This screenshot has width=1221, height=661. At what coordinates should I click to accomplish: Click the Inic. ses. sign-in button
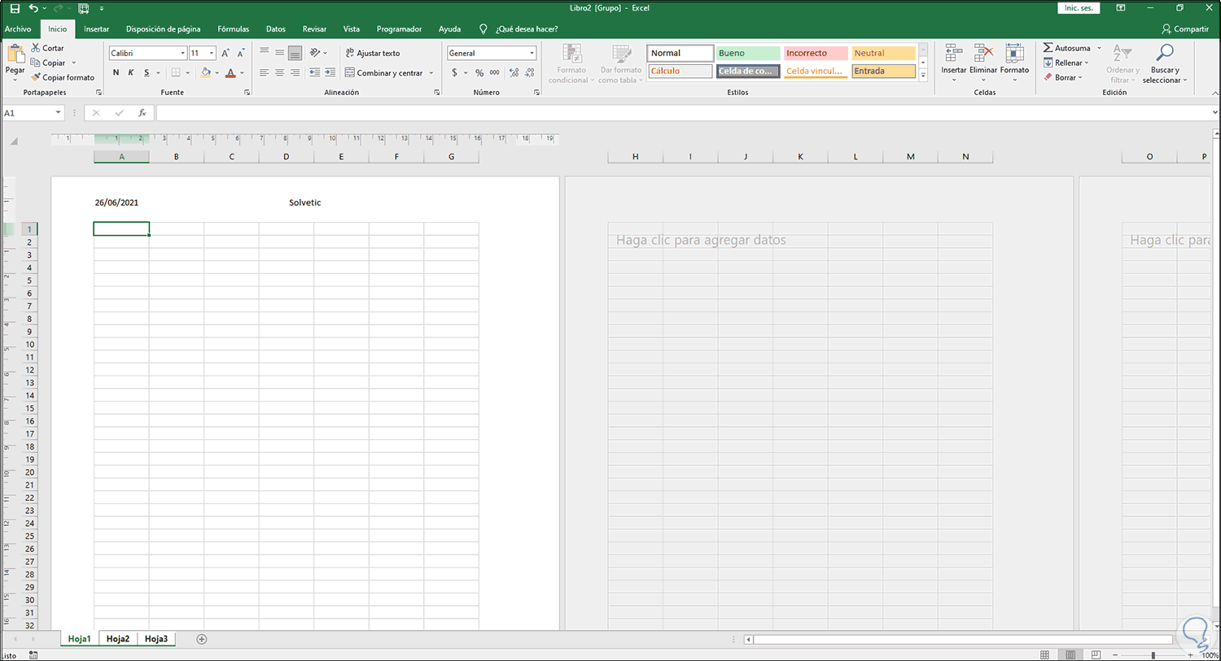[1079, 8]
